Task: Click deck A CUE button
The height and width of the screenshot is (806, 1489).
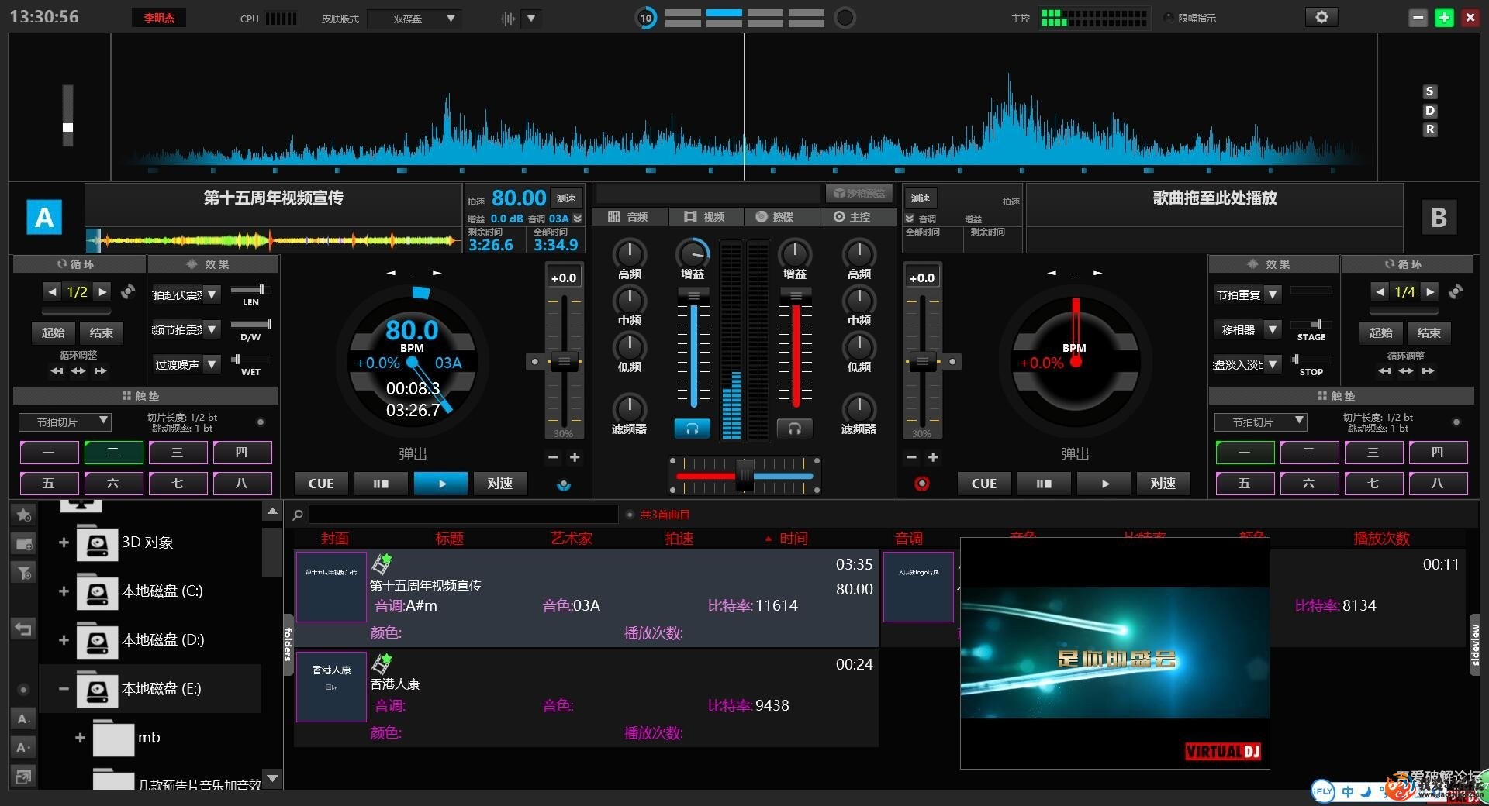Action: point(321,484)
